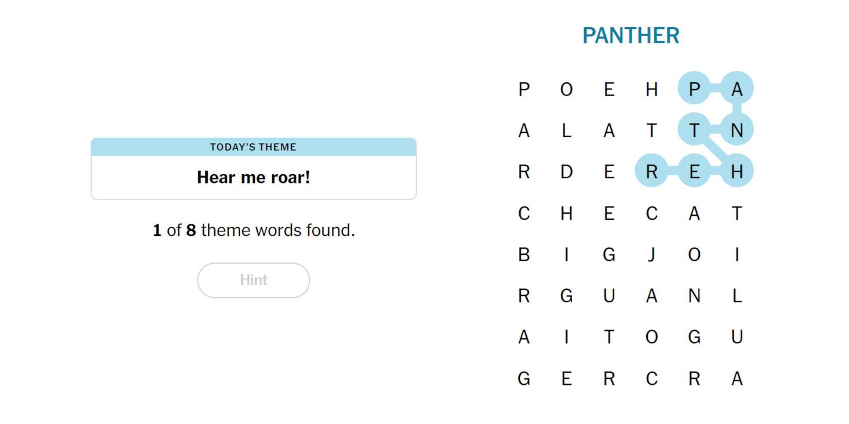
Task: Select the highlighted A tile
Action: [737, 89]
